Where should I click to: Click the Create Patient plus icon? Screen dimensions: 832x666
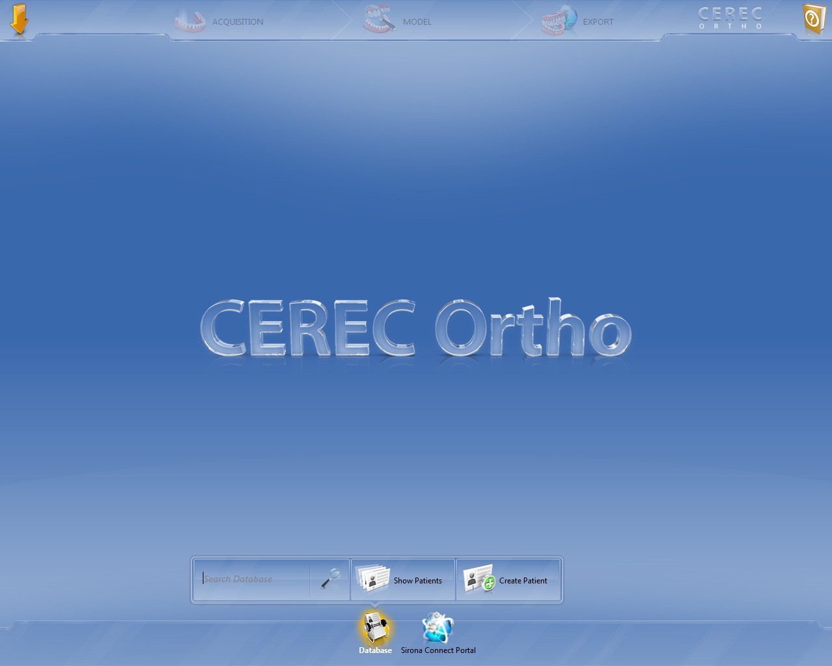pos(478,579)
